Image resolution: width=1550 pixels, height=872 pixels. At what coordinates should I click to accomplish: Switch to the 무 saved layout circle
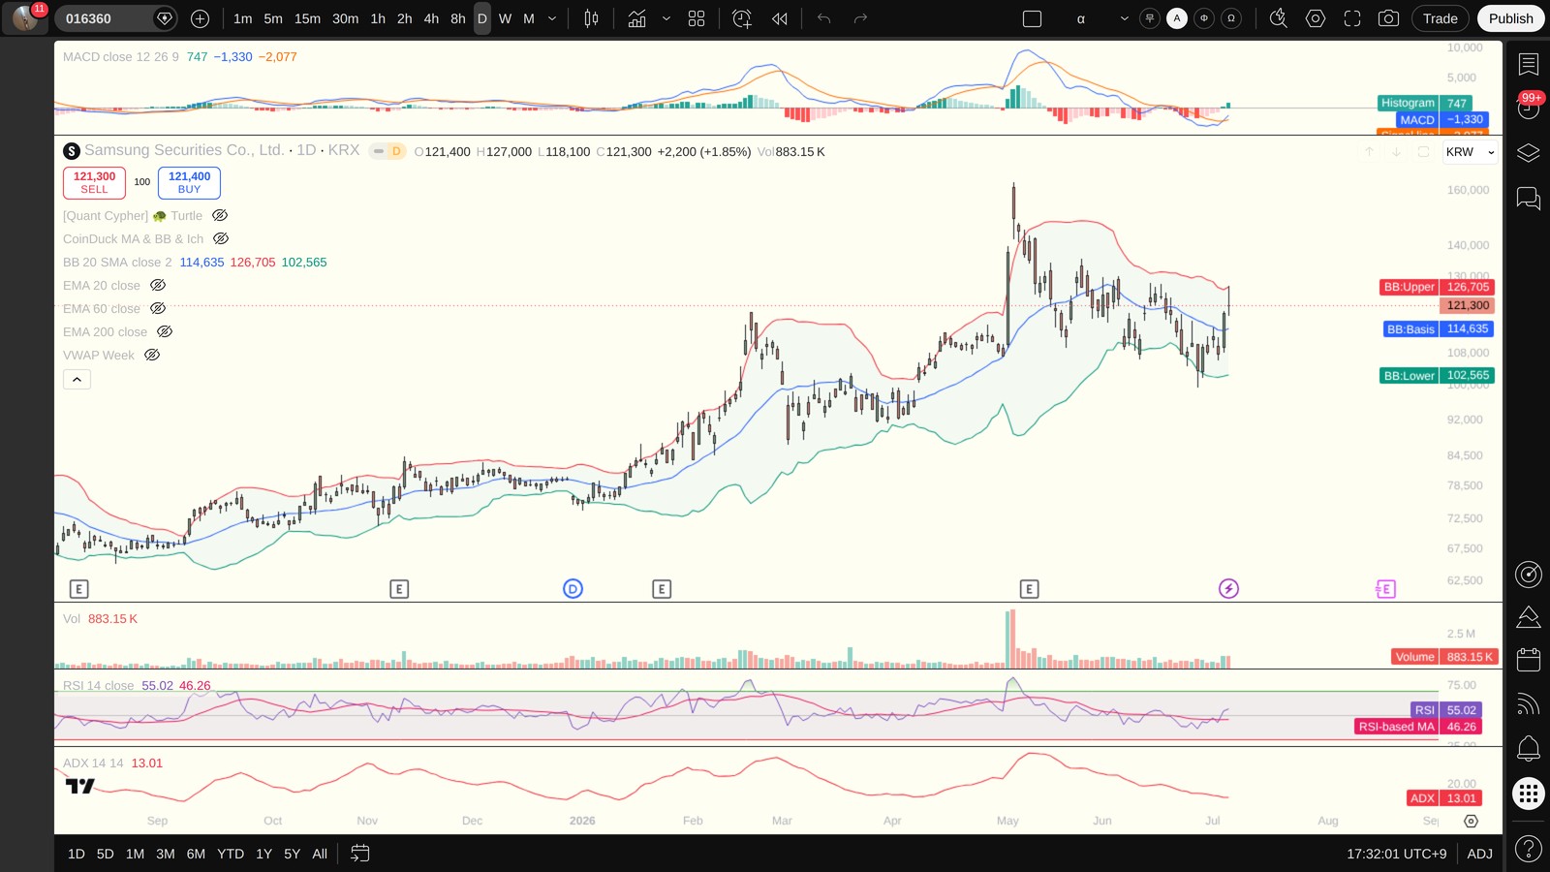pos(1150,18)
